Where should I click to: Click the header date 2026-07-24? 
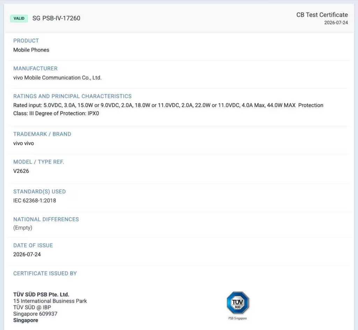click(x=336, y=23)
